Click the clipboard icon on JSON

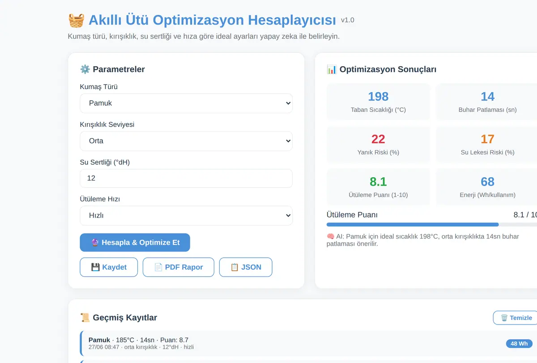click(x=234, y=267)
